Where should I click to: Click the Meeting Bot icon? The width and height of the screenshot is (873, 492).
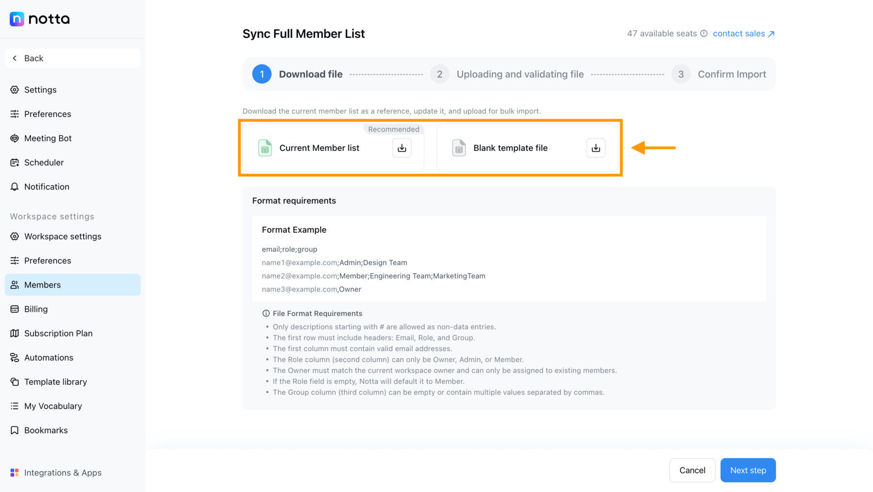click(15, 138)
